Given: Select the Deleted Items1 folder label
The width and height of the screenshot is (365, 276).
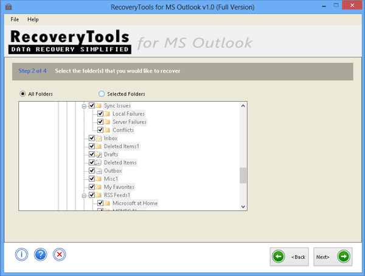Looking at the screenshot, I should 122,146.
